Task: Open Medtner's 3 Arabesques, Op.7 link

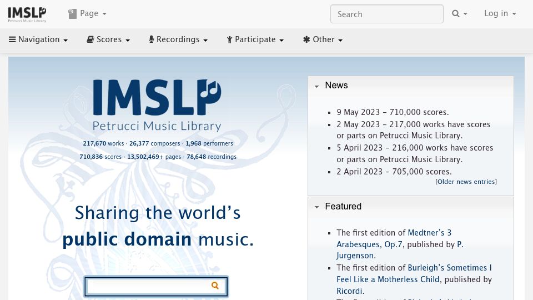Action: [394, 238]
